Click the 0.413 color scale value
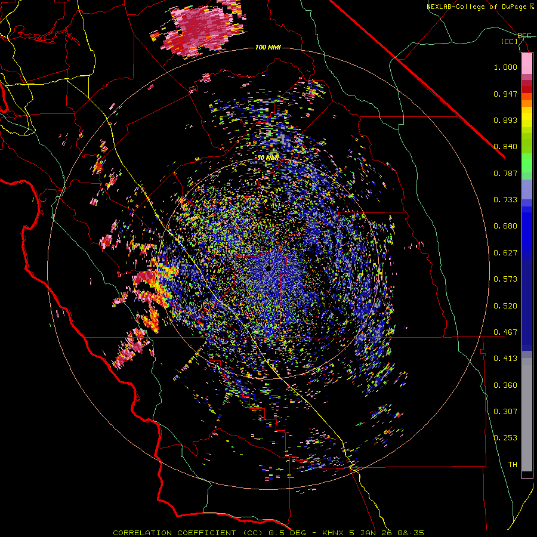Screen dimensions: 537x537 click(x=505, y=359)
